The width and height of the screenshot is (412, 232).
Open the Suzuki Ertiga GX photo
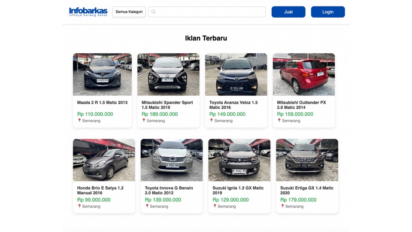pos(307,160)
